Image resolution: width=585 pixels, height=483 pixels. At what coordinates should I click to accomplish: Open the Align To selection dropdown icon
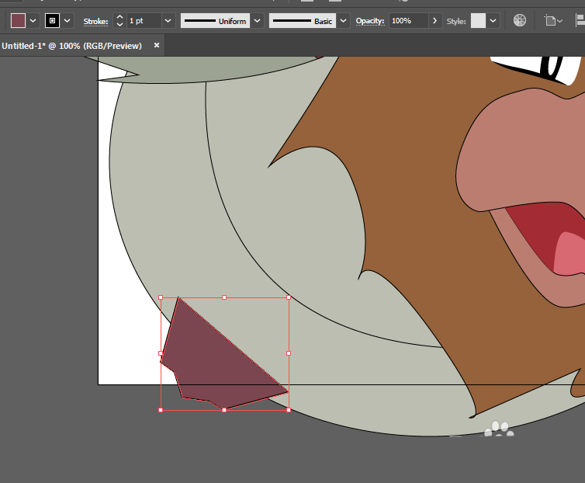(553, 20)
